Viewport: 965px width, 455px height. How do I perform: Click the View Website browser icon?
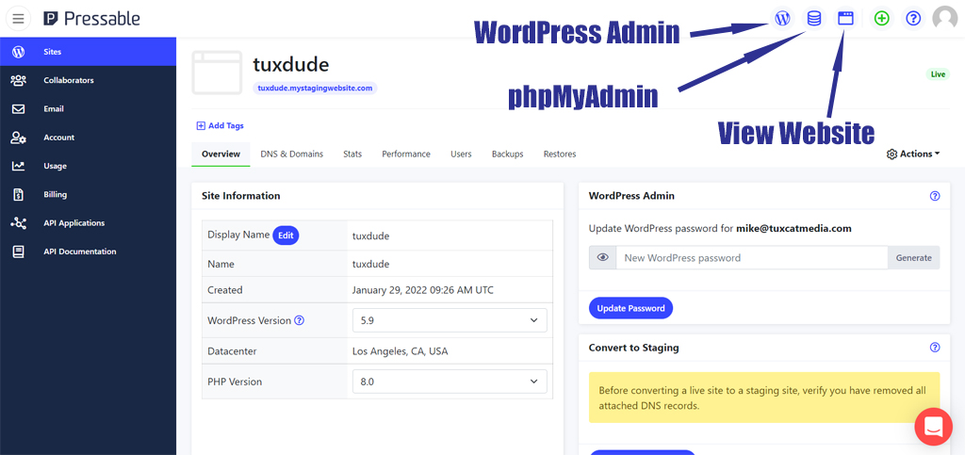click(x=846, y=19)
